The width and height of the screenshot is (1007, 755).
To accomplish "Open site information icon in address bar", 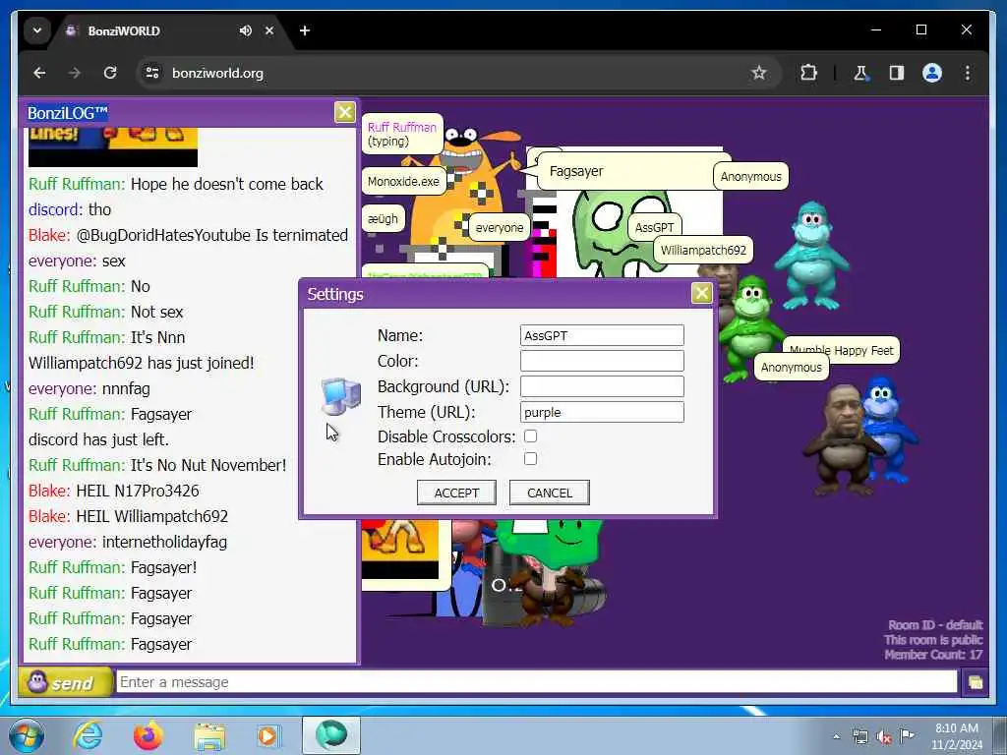I will pos(152,73).
